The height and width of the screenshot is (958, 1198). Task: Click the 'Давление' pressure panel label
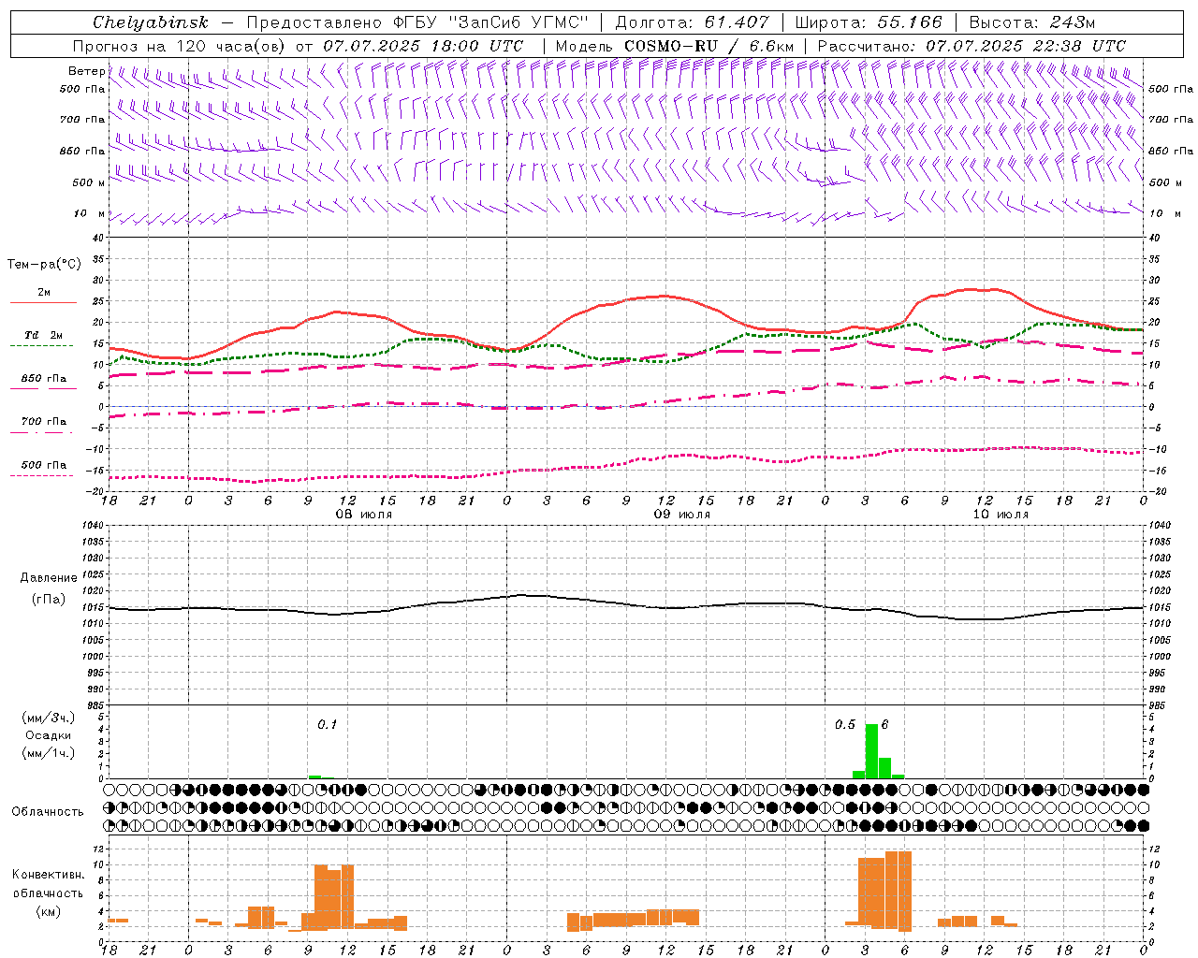pos(48,578)
